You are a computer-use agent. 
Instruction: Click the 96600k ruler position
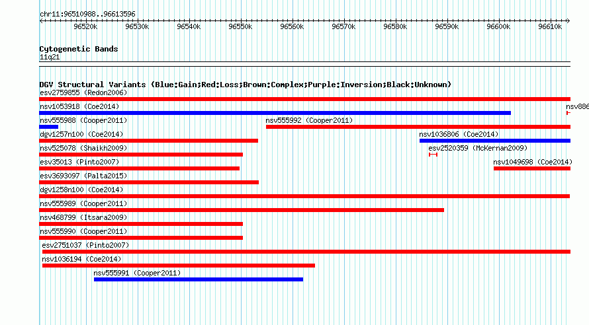click(x=498, y=26)
